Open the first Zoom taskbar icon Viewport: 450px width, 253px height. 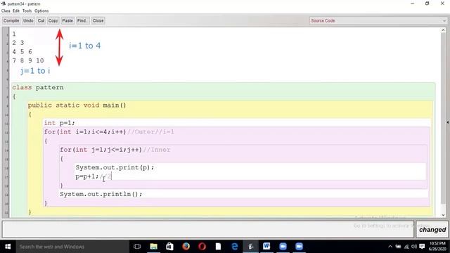pyautogui.click(x=283, y=247)
